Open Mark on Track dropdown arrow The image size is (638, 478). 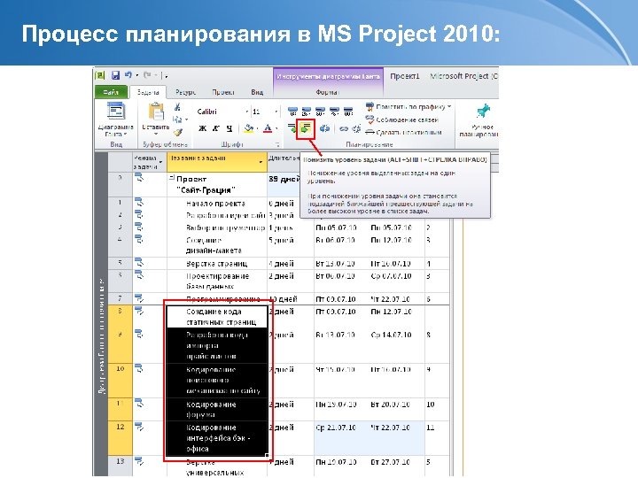point(449,107)
